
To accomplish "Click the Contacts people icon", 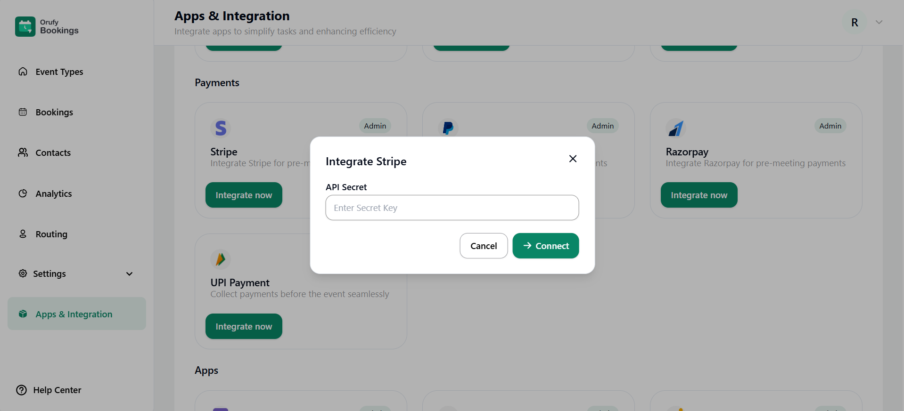I will pos(23,153).
